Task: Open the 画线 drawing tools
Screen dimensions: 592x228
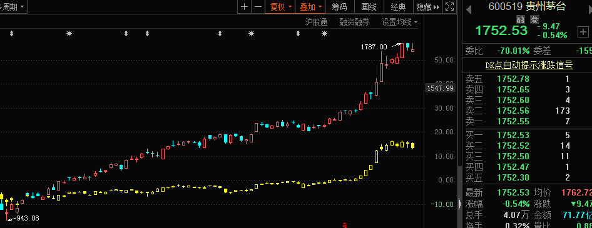Action: [x=369, y=7]
